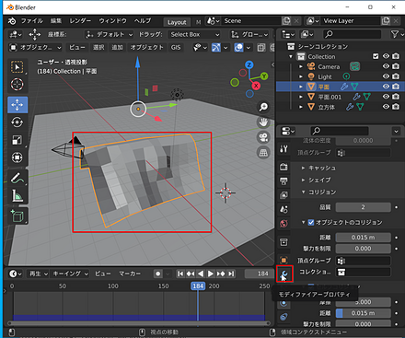The image size is (405, 338).
Task: Open the オブジェクト menu in the viewport header
Action: coord(146,47)
